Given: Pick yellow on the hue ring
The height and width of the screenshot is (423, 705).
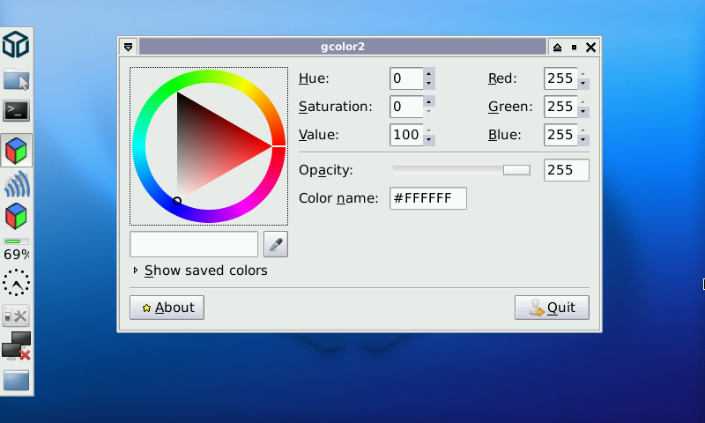Looking at the screenshot, I should tap(244, 85).
